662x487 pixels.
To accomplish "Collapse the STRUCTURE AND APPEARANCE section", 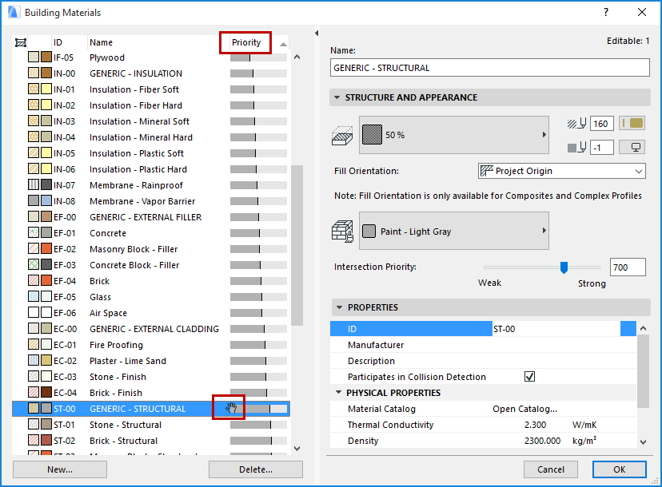I will pyautogui.click(x=337, y=97).
